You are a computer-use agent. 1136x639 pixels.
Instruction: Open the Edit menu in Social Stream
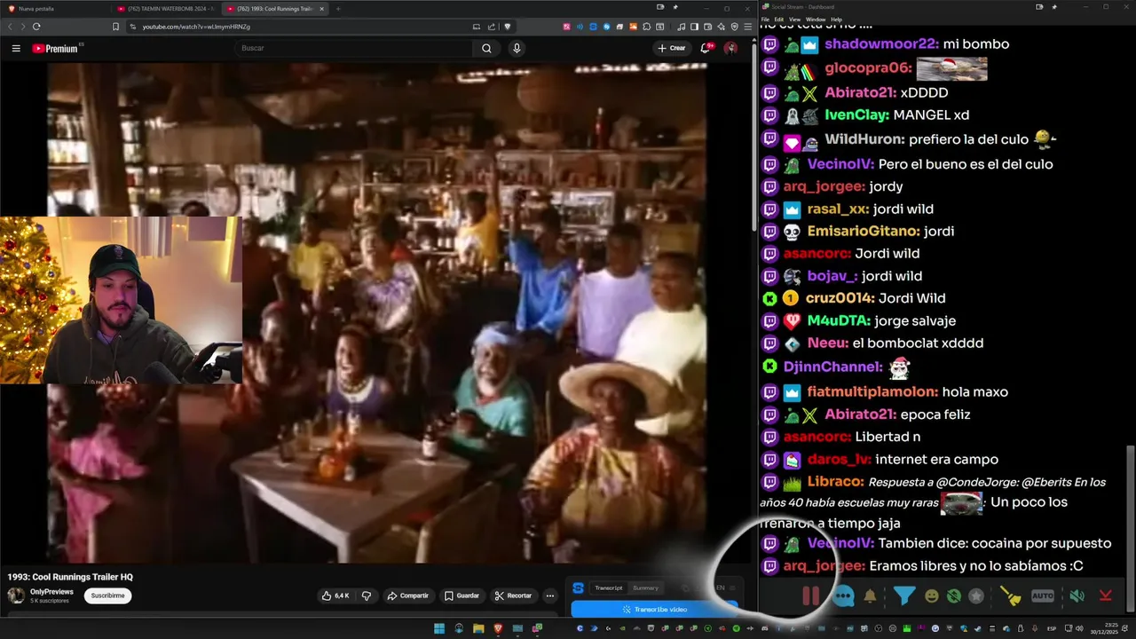778,19
